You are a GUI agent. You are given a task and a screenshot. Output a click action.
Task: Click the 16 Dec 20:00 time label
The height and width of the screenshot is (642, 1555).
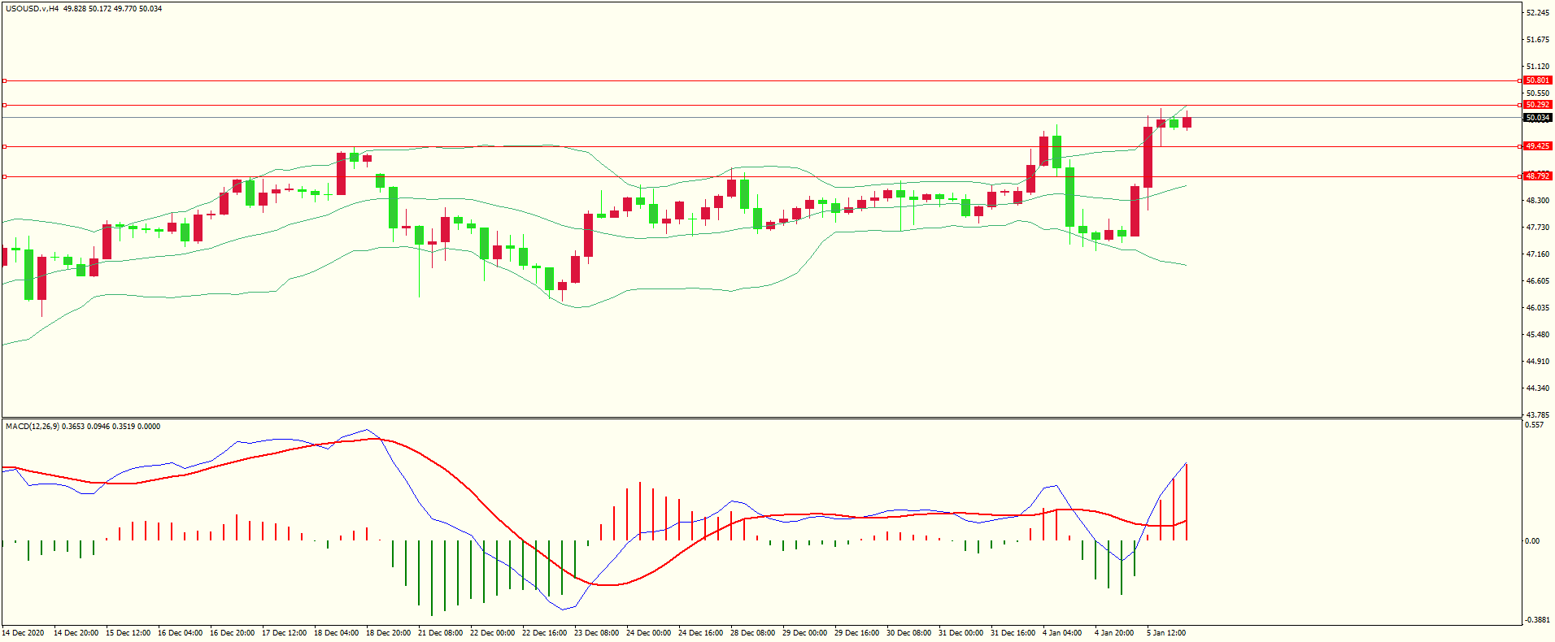pyautogui.click(x=233, y=633)
